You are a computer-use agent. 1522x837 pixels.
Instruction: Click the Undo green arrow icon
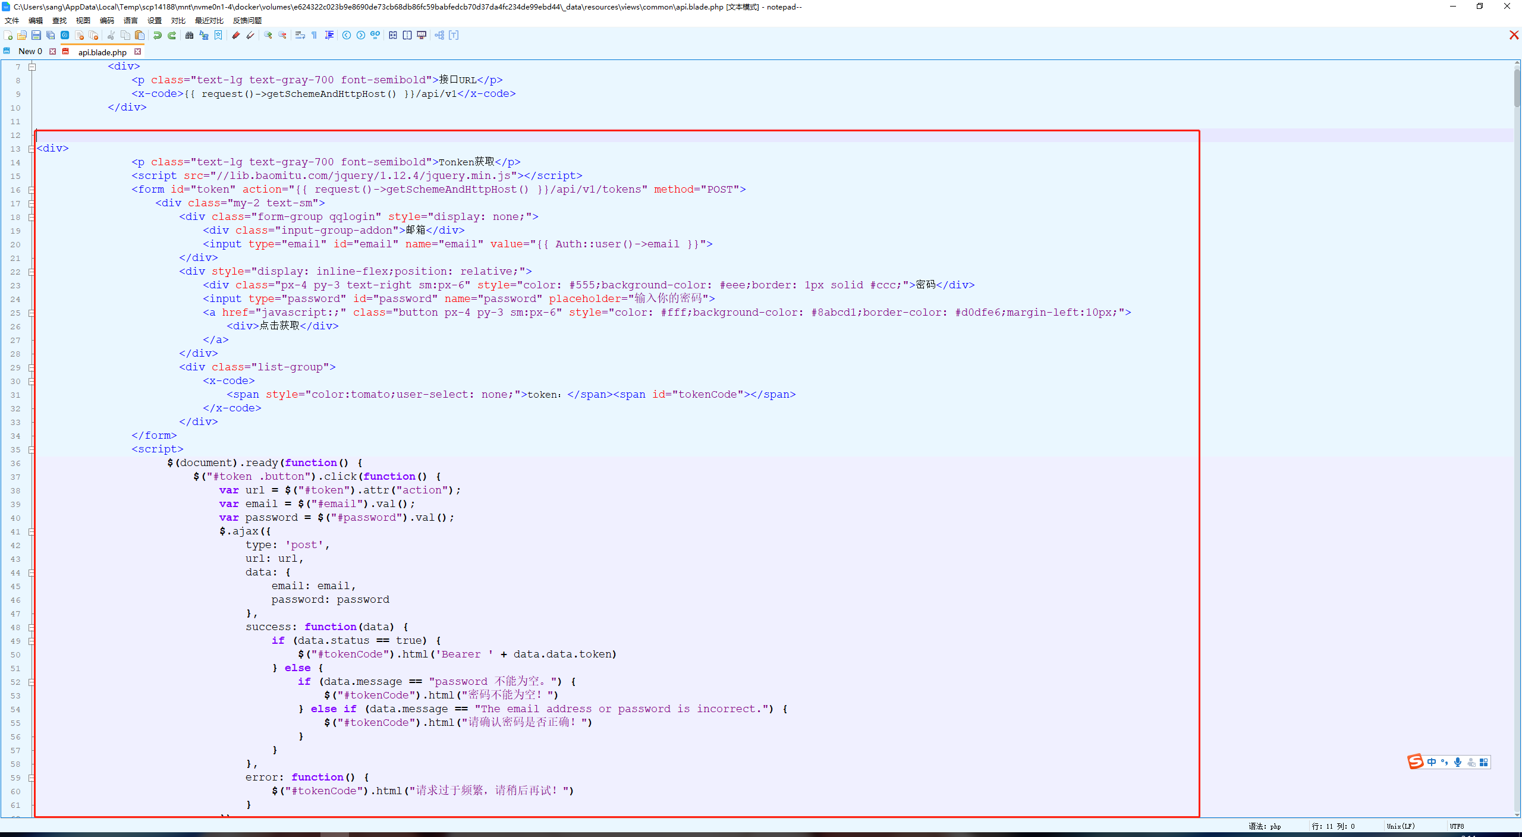[158, 36]
